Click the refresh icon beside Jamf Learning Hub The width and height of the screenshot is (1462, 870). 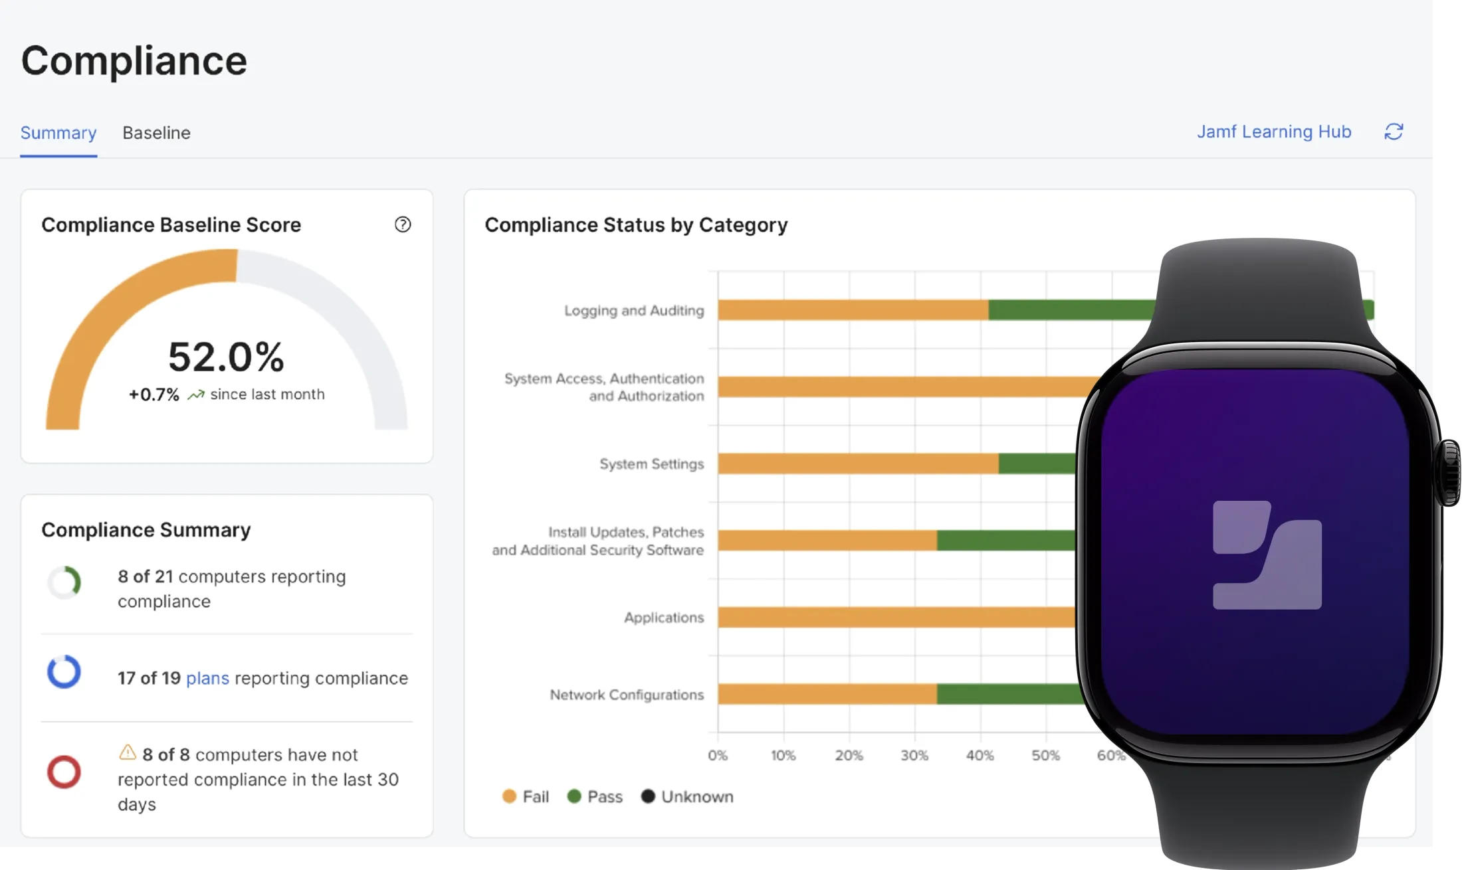tap(1394, 131)
